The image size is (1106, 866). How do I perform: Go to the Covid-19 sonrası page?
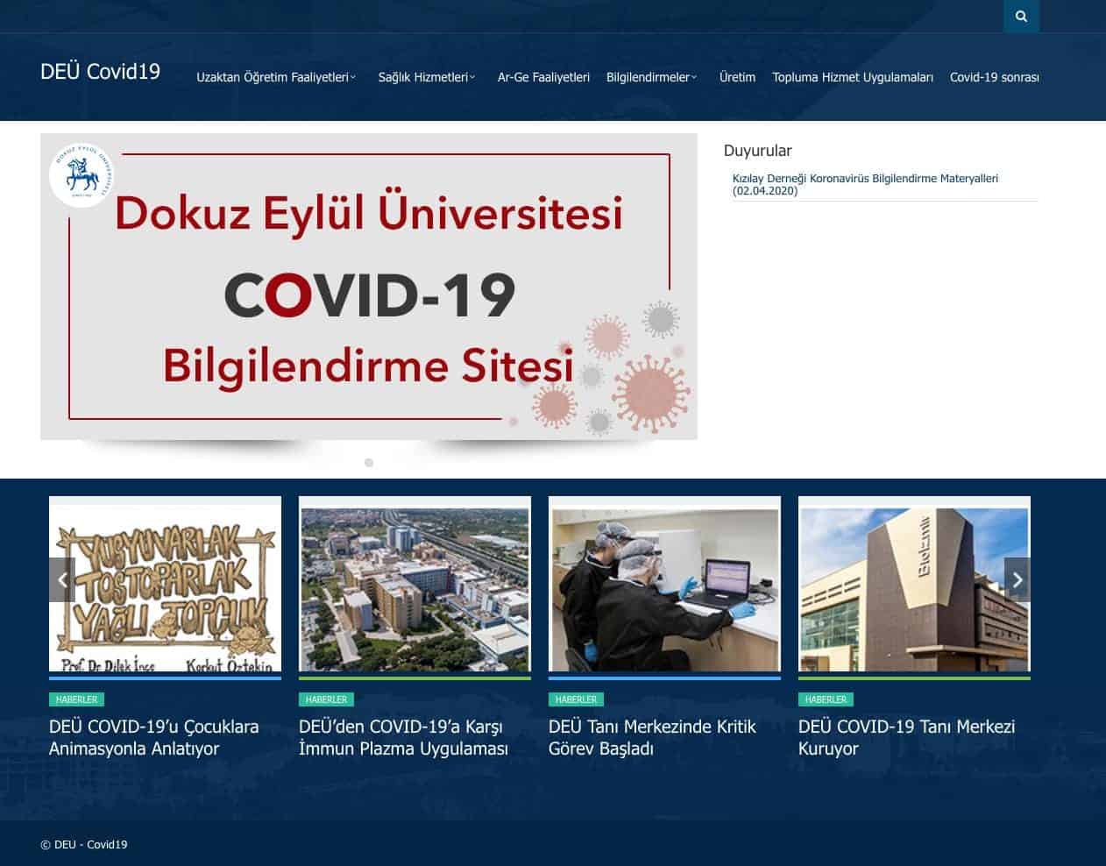pos(994,77)
